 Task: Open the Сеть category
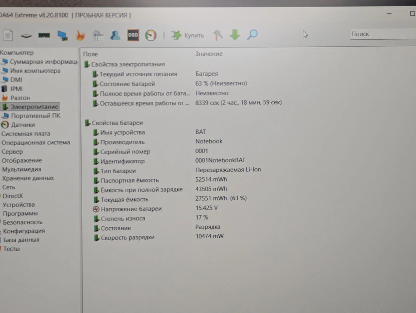pyautogui.click(x=9, y=187)
